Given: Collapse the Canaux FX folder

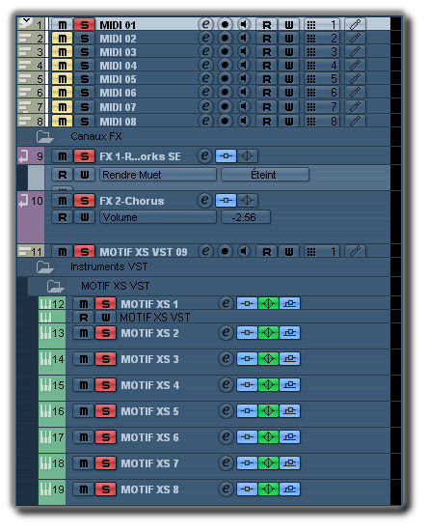Looking at the screenshot, I should tap(44, 137).
